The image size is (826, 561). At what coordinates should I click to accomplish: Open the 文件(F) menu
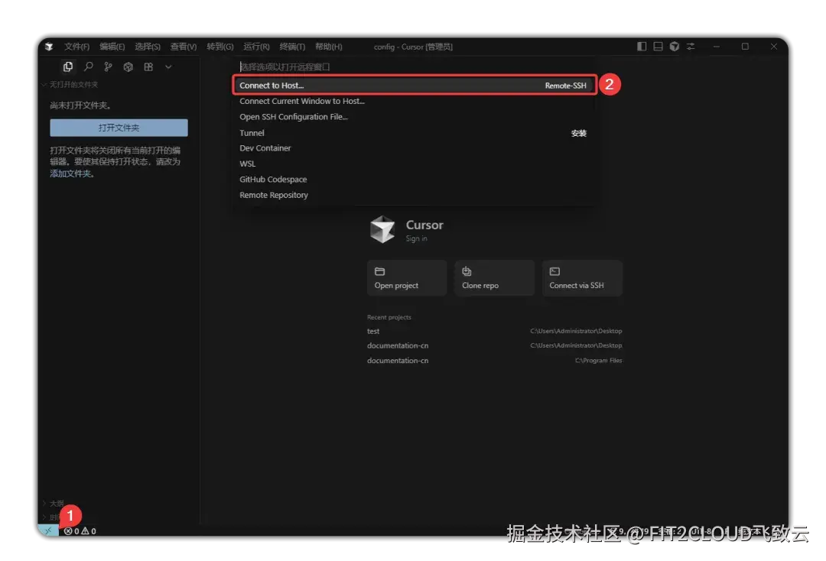tap(77, 47)
